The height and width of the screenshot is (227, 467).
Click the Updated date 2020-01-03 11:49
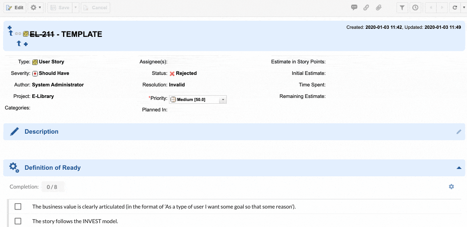[x=443, y=27]
